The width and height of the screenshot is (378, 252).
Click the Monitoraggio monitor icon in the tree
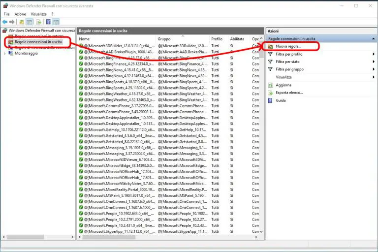pyautogui.click(x=11, y=53)
